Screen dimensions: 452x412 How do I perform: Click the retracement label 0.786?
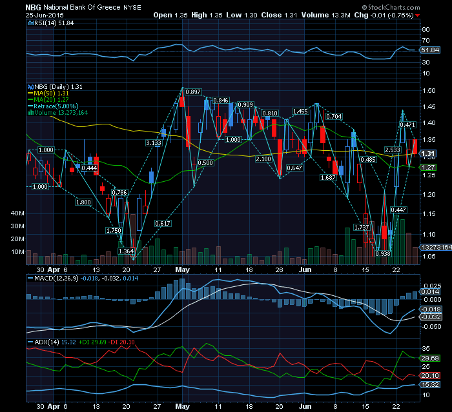pyautogui.click(x=119, y=192)
